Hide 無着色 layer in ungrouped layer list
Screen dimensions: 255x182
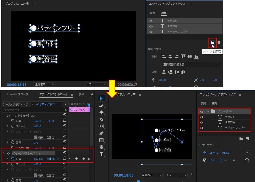pos(151,26)
